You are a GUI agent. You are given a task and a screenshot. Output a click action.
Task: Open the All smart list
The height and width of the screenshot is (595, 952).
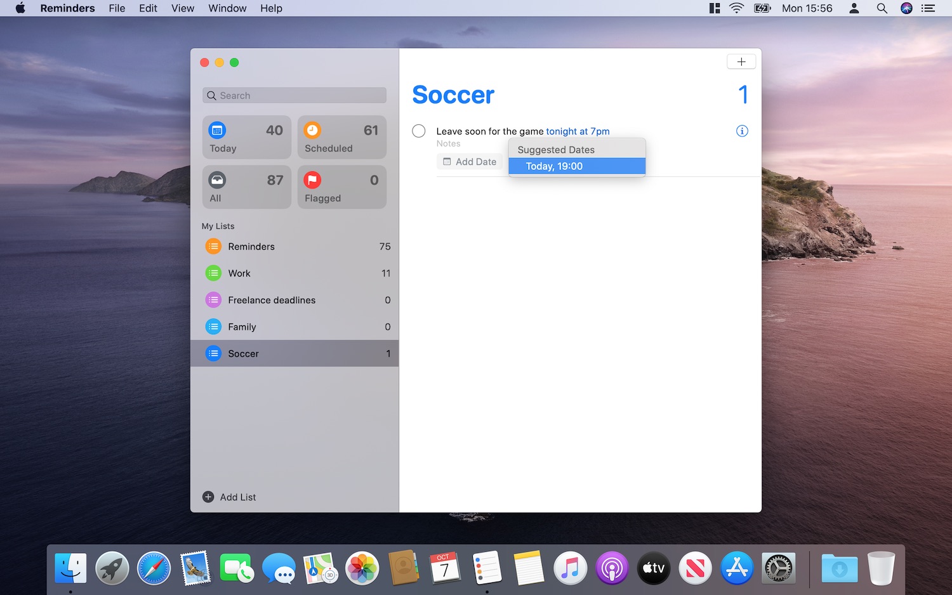tap(246, 186)
